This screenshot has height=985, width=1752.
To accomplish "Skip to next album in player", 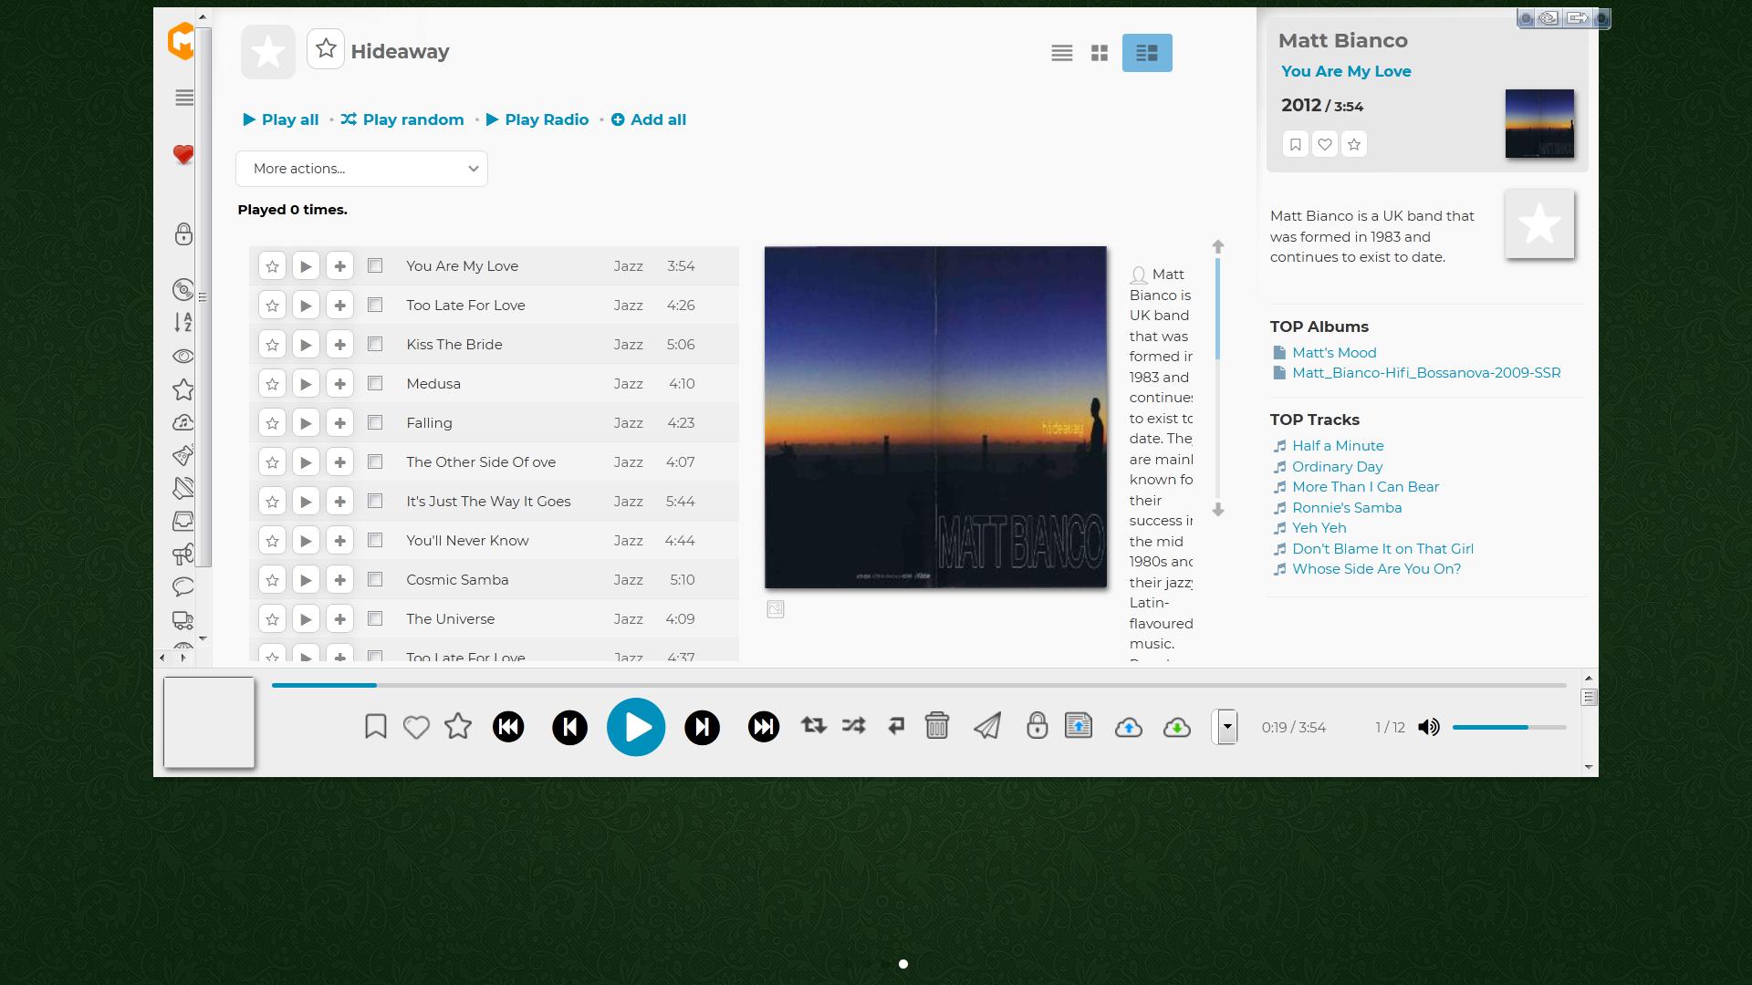I will 764,727.
